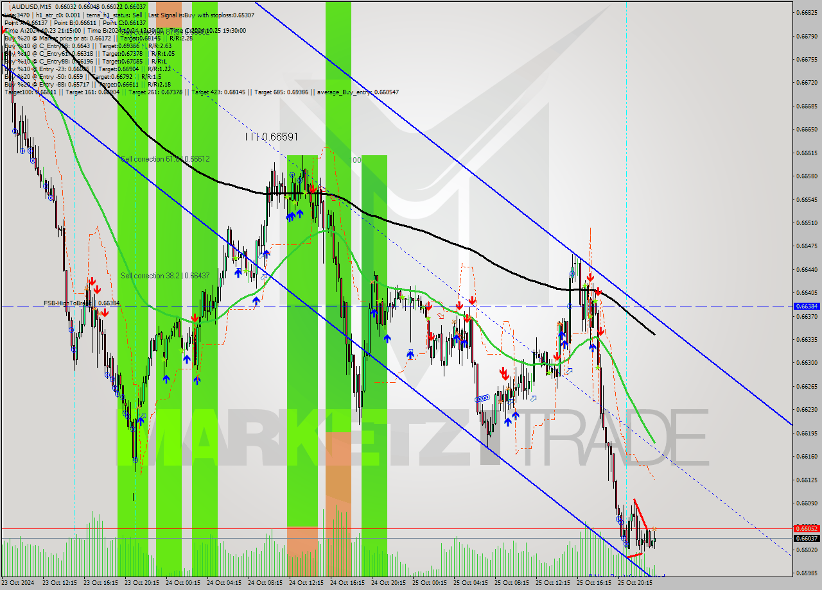The height and width of the screenshot is (590, 822).
Task: Click the '24 Oct 16:15' time label
Action: click(x=347, y=583)
